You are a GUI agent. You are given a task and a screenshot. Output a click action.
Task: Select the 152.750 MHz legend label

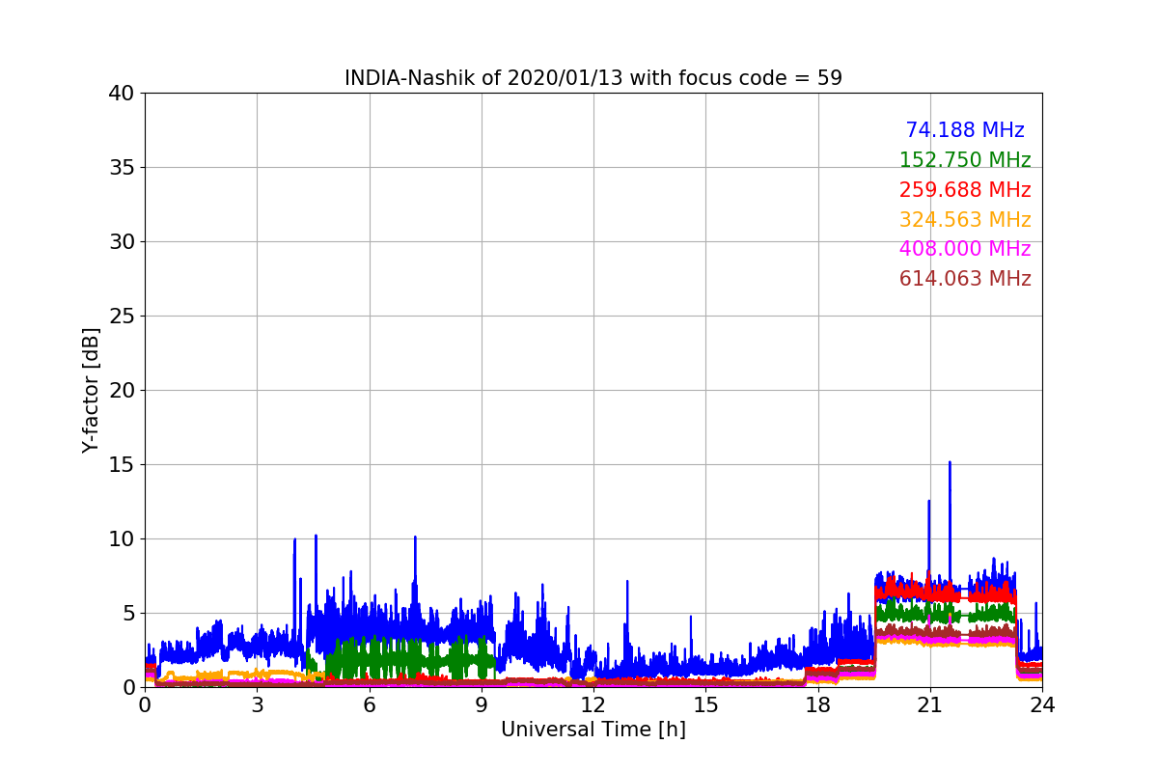click(965, 160)
